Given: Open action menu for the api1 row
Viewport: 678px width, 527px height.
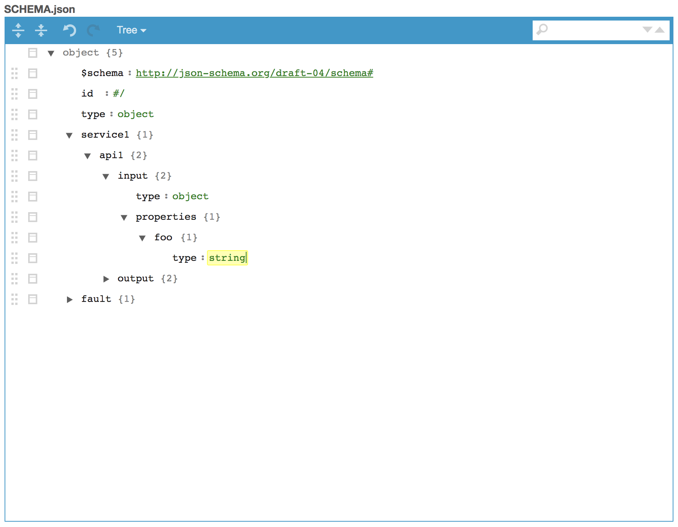Looking at the screenshot, I should [x=33, y=156].
